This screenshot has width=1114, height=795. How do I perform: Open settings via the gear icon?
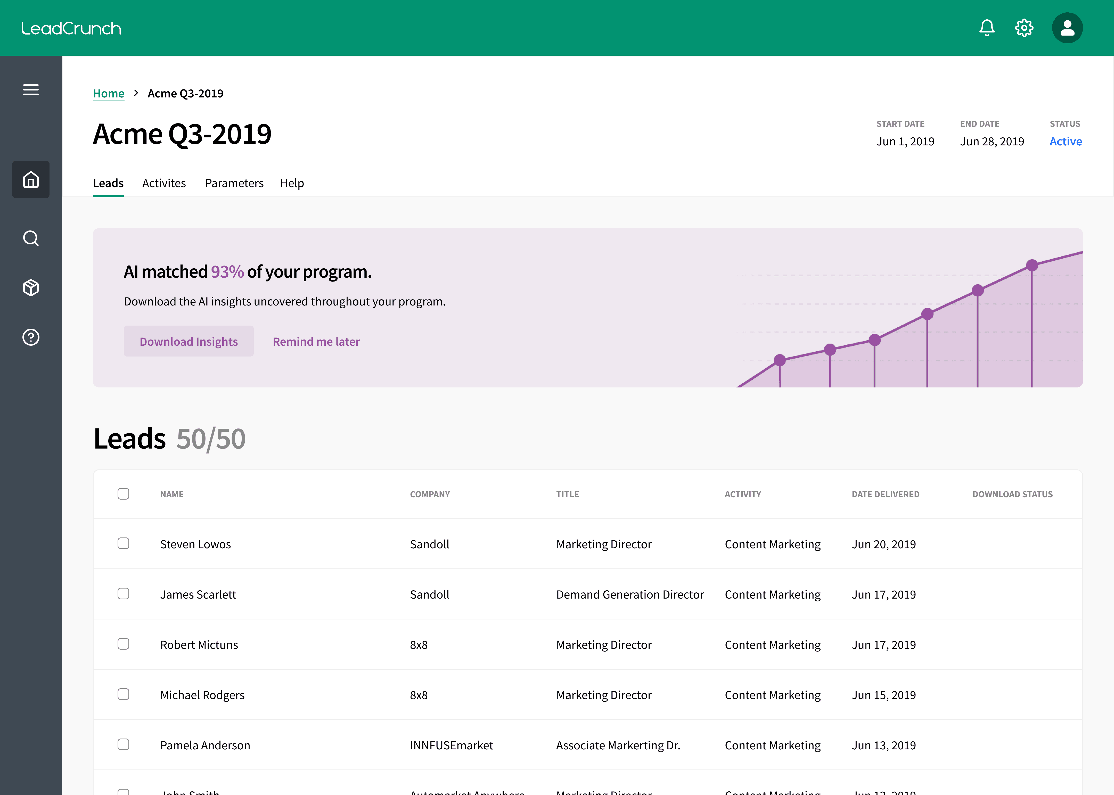(1024, 28)
